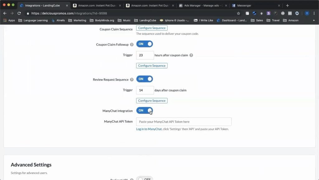The width and height of the screenshot is (319, 180).
Task: Open the white square extension icon
Action: pos(247,13)
